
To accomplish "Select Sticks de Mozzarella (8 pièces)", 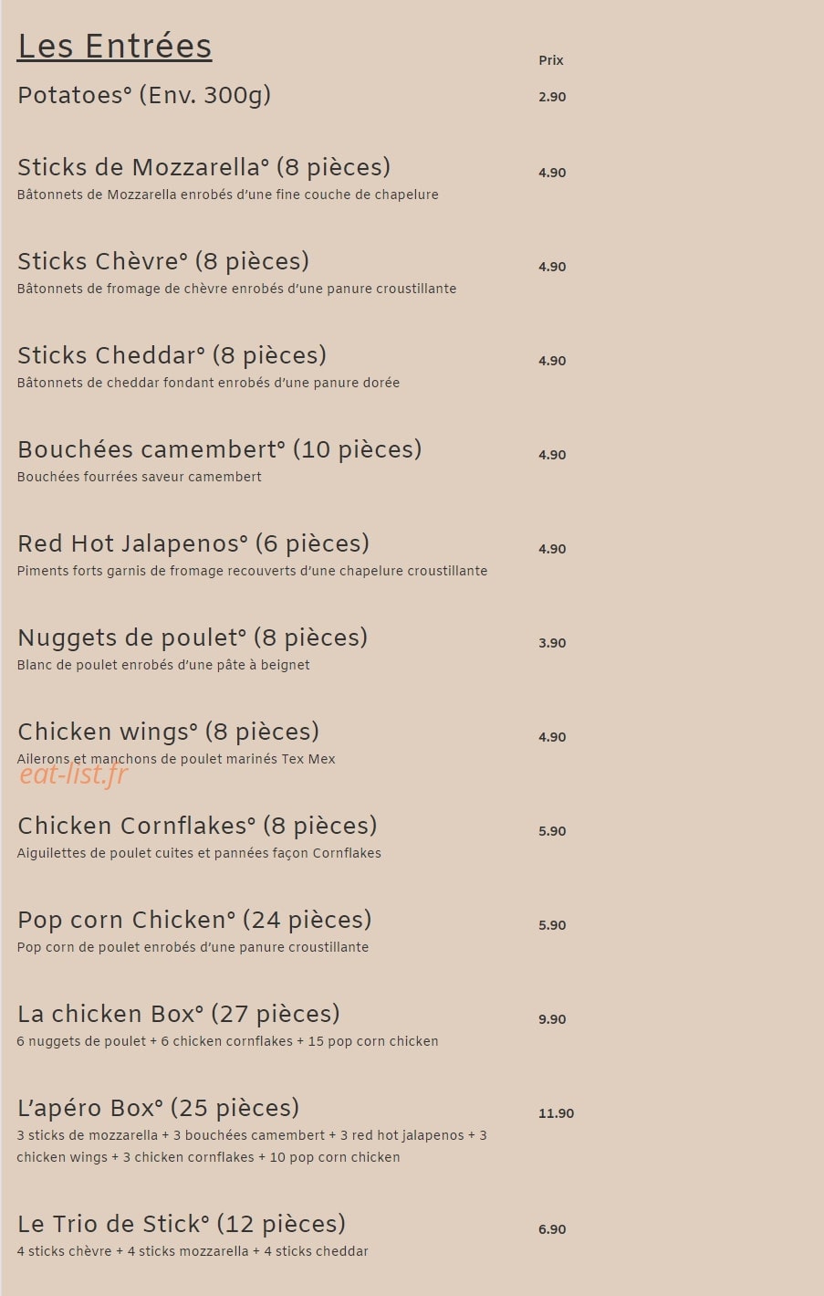I will click(x=204, y=167).
